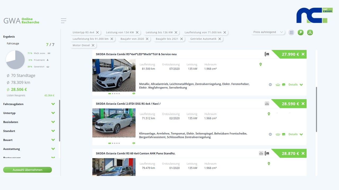Viewport: 339px width, 190px height.
Task: Click the green search magnifier icon
Action: click(300, 32)
